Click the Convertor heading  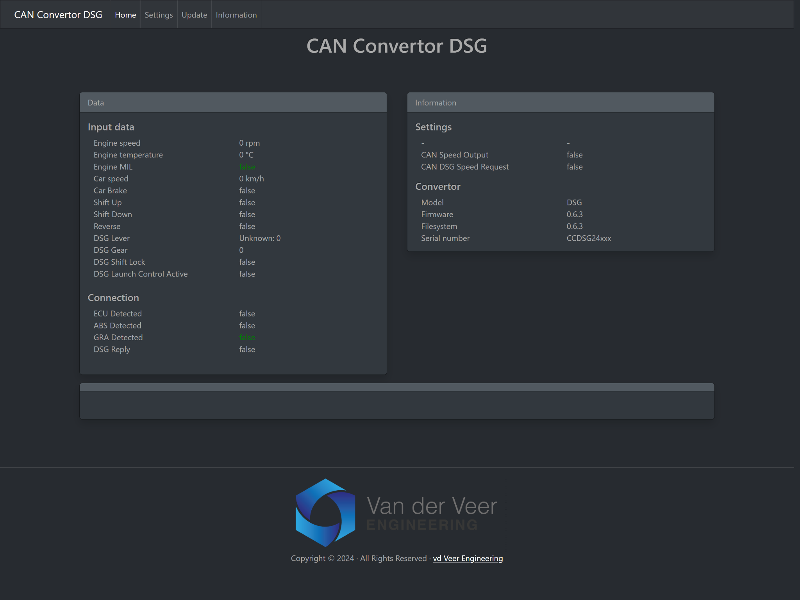(x=438, y=186)
